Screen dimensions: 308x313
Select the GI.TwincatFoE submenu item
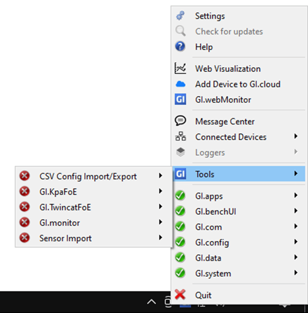point(94,207)
